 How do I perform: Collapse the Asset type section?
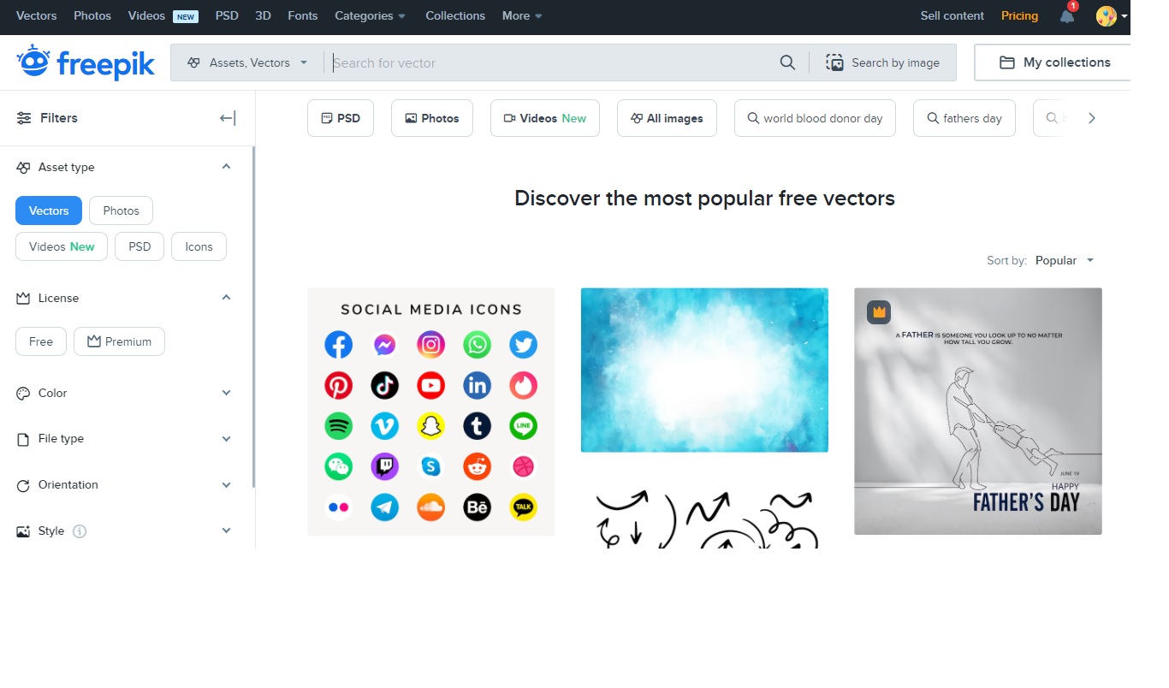pyautogui.click(x=226, y=167)
